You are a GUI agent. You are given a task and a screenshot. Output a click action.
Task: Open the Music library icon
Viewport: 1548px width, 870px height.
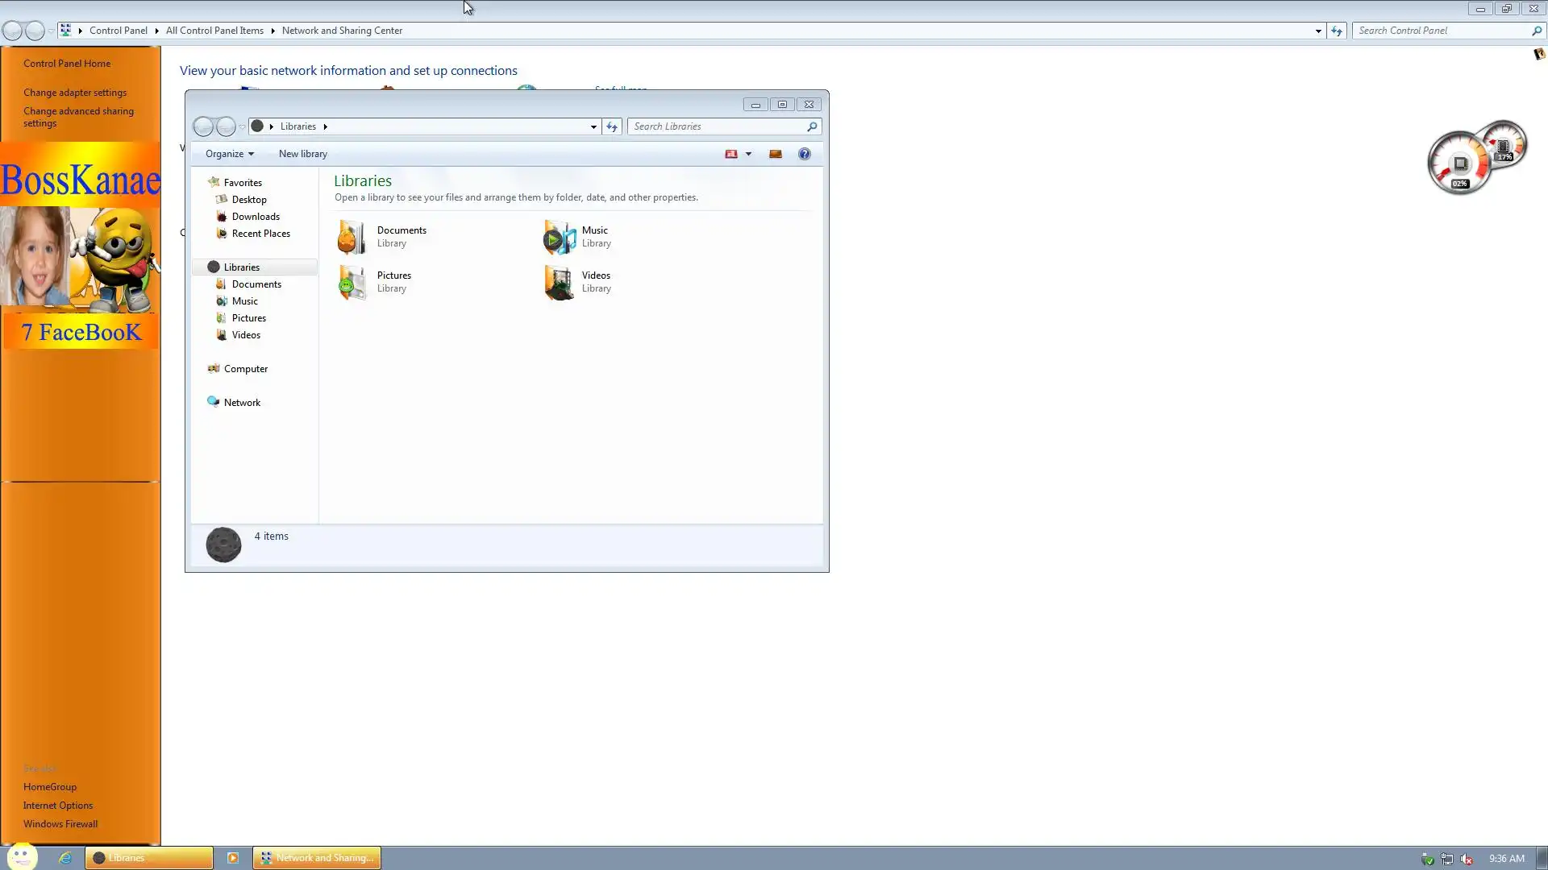(559, 237)
